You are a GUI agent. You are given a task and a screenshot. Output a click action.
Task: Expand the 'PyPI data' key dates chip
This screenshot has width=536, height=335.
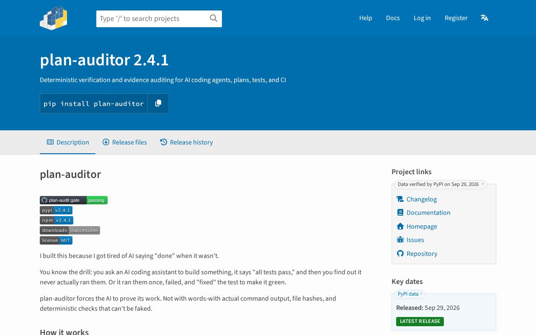(410, 294)
